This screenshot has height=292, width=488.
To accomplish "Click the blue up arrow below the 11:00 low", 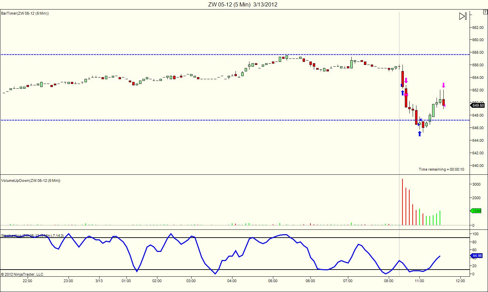I will click(x=420, y=134).
